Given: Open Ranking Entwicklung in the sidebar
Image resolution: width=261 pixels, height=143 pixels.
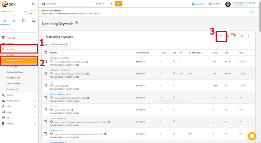Looking at the screenshot, I should pyautogui.click(x=15, y=72).
